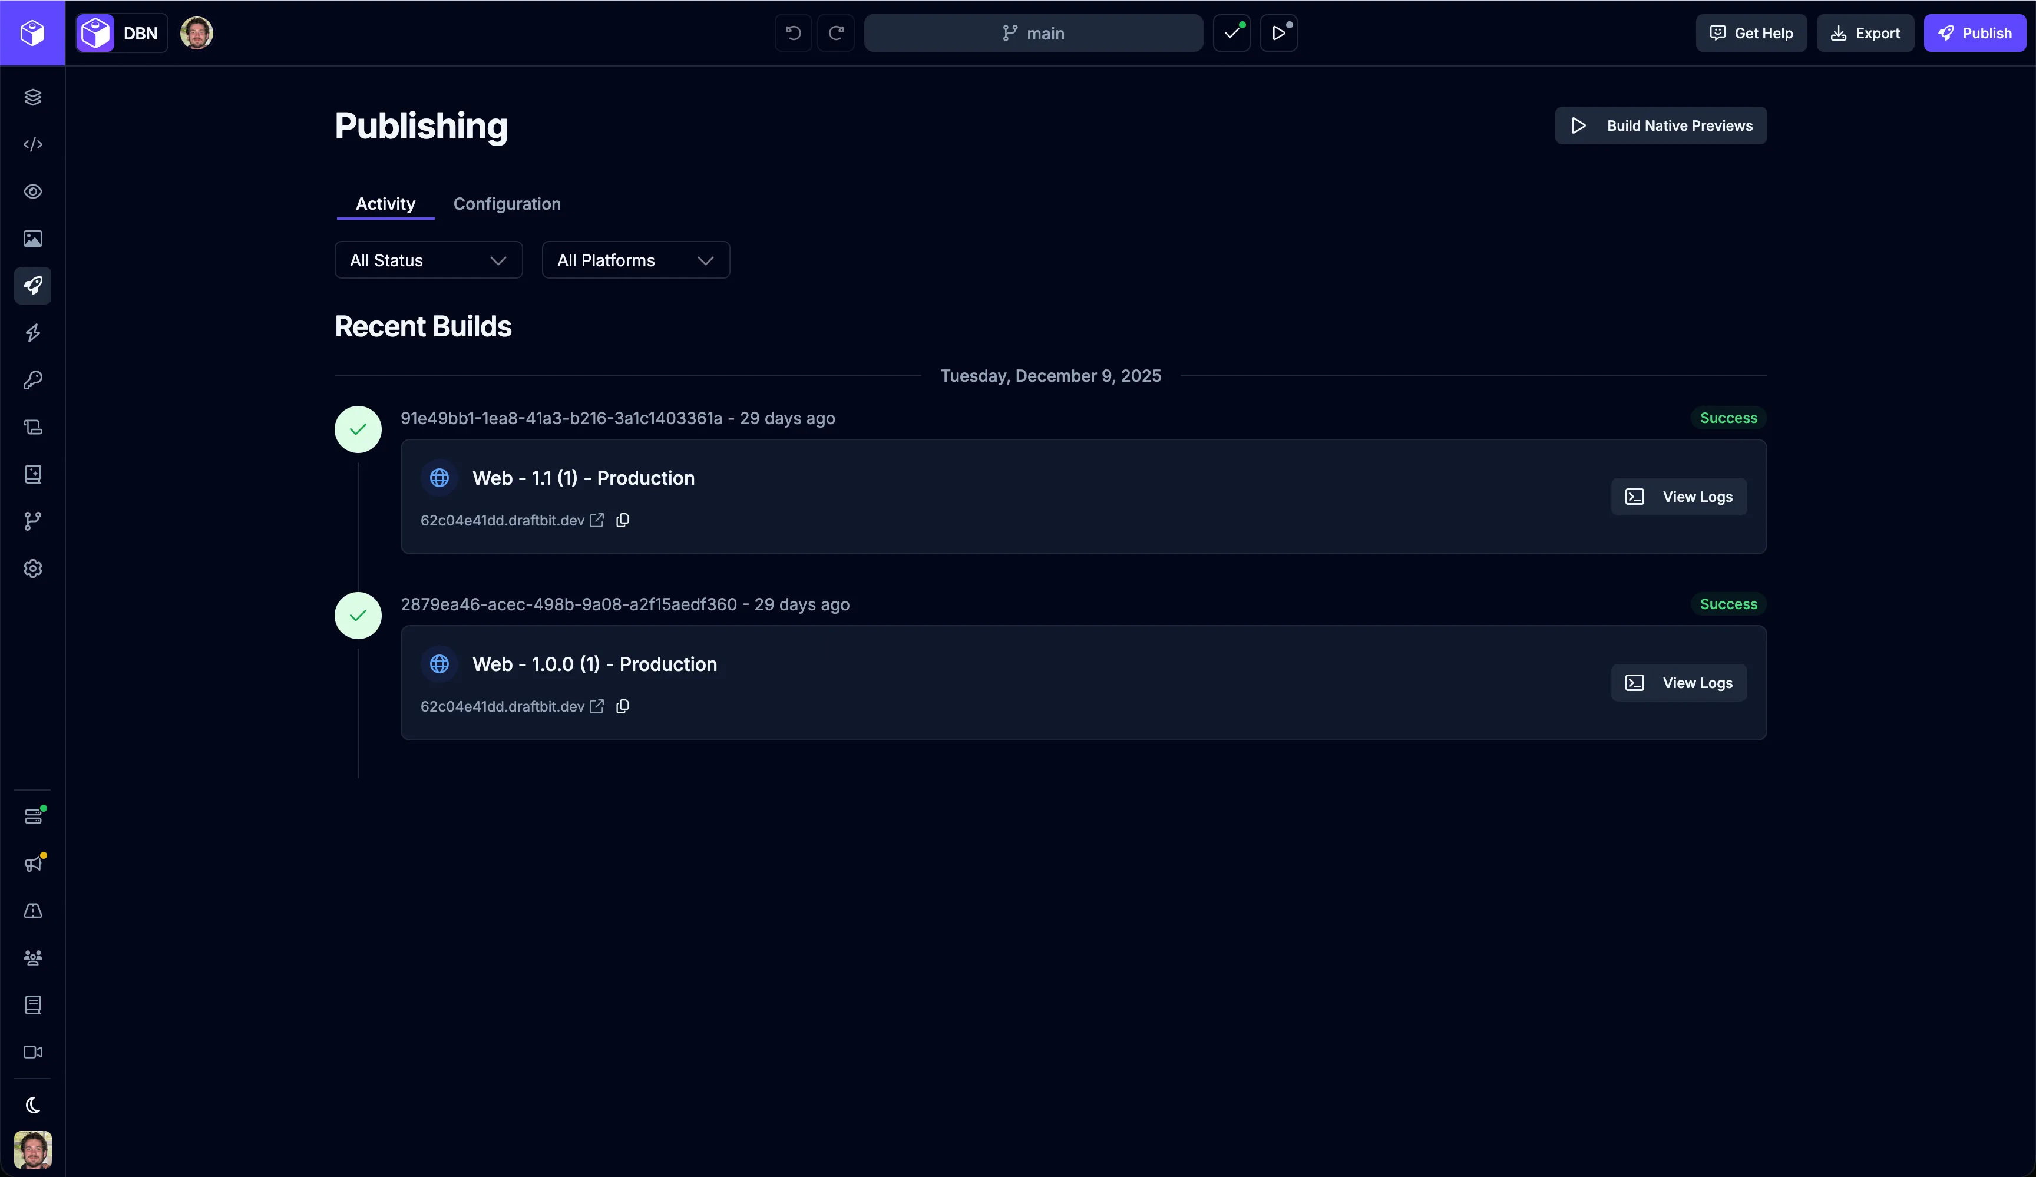Open the code editor sidebar icon
This screenshot has height=1177, width=2036.
point(32,144)
